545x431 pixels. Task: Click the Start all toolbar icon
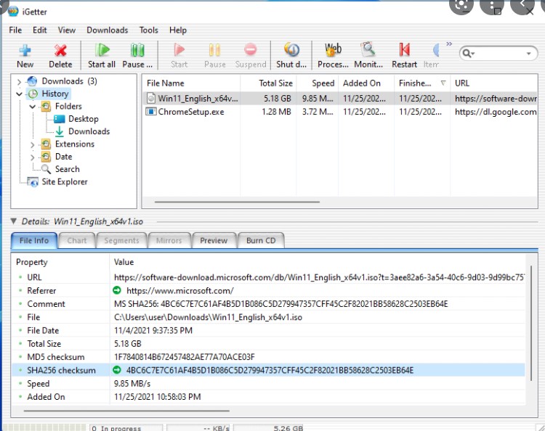point(102,50)
